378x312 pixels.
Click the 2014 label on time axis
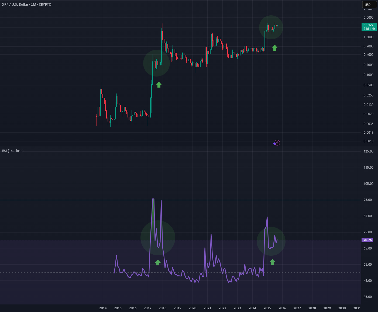(103, 308)
